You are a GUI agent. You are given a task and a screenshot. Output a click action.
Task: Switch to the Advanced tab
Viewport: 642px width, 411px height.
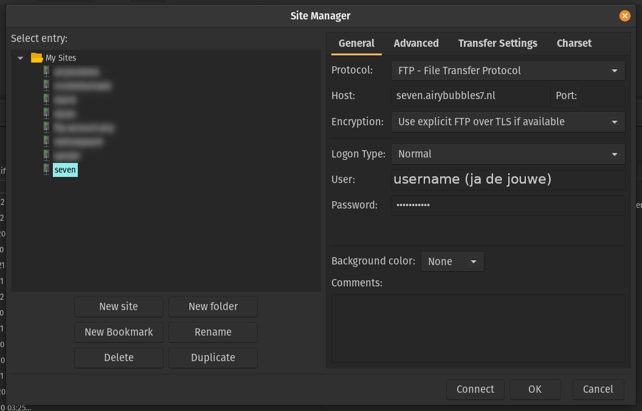[x=416, y=43]
